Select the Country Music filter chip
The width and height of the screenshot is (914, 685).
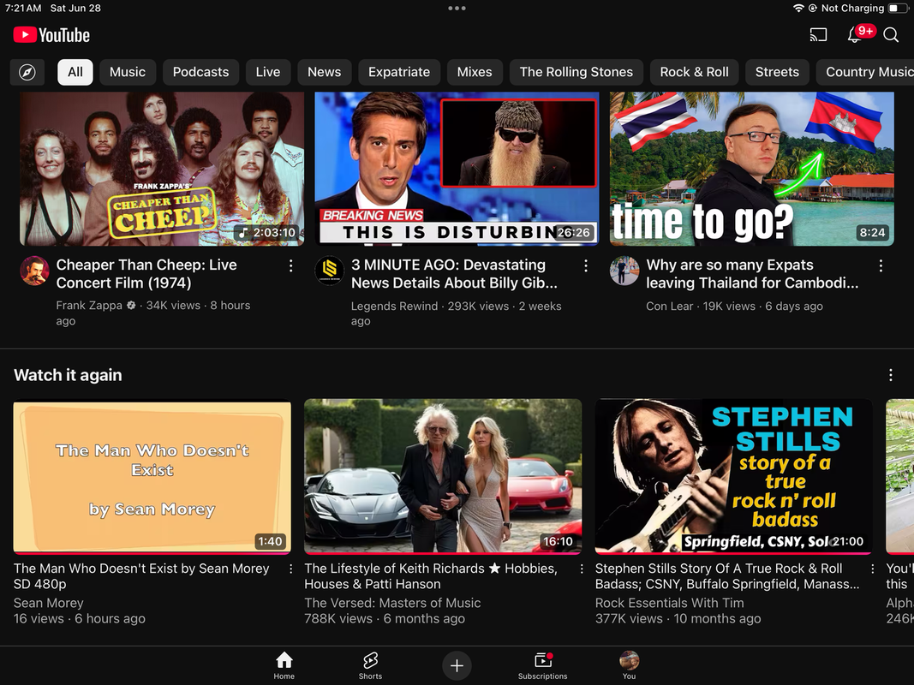tap(865, 72)
